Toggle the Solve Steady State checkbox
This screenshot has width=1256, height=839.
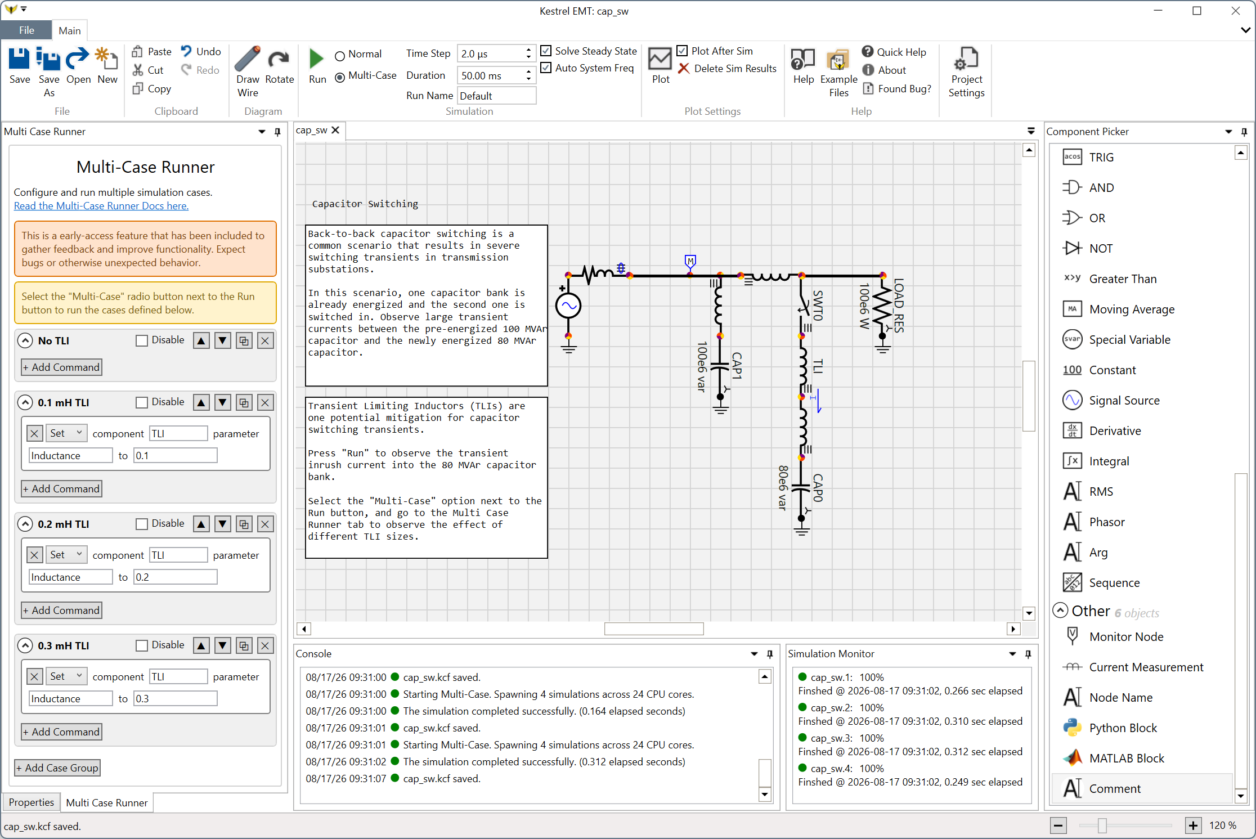click(x=546, y=51)
